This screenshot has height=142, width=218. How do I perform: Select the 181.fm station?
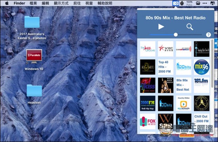202,85
